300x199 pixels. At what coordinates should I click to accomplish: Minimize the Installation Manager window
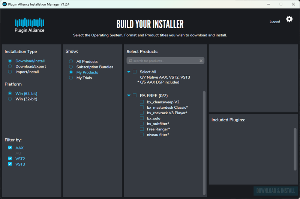tap(268, 4)
